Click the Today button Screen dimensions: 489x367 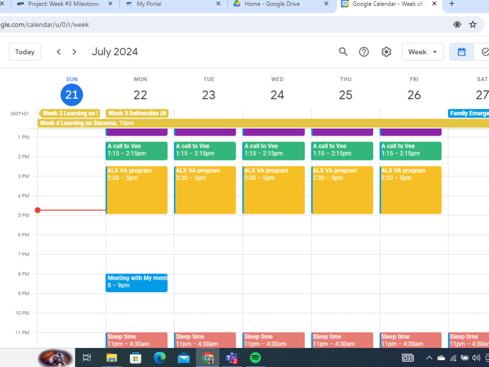(x=24, y=52)
